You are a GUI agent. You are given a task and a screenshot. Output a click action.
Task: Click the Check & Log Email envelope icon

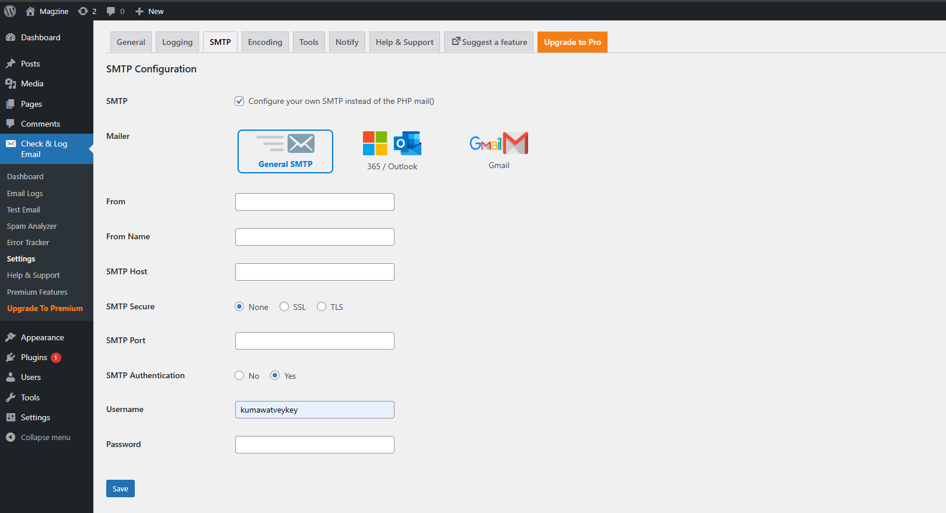[x=11, y=144]
